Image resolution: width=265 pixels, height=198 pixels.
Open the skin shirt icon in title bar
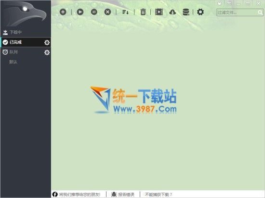[219, 3]
